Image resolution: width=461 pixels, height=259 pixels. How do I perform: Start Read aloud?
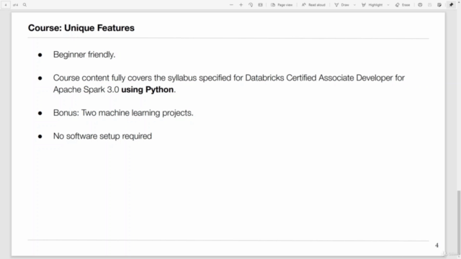coord(313,5)
